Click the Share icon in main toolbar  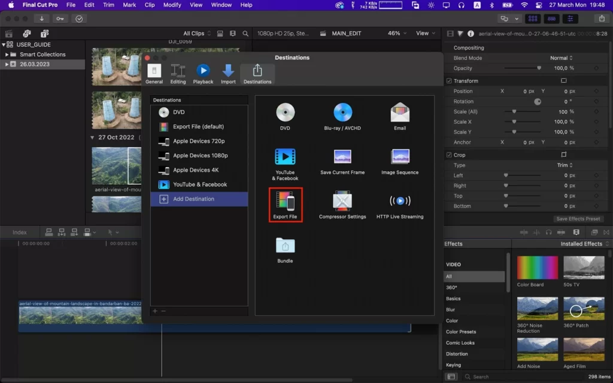pos(602,19)
